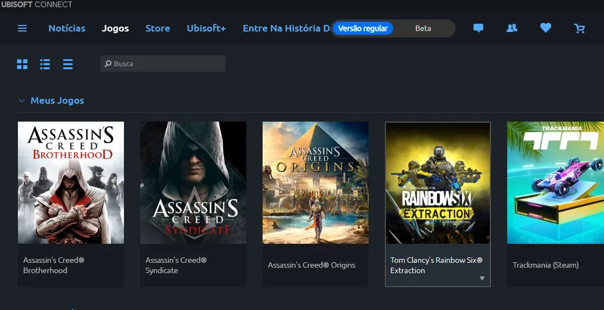This screenshot has height=310, width=604.
Task: Open the Assassin's Creed Brotherhood cover
Action: pyautogui.click(x=71, y=183)
